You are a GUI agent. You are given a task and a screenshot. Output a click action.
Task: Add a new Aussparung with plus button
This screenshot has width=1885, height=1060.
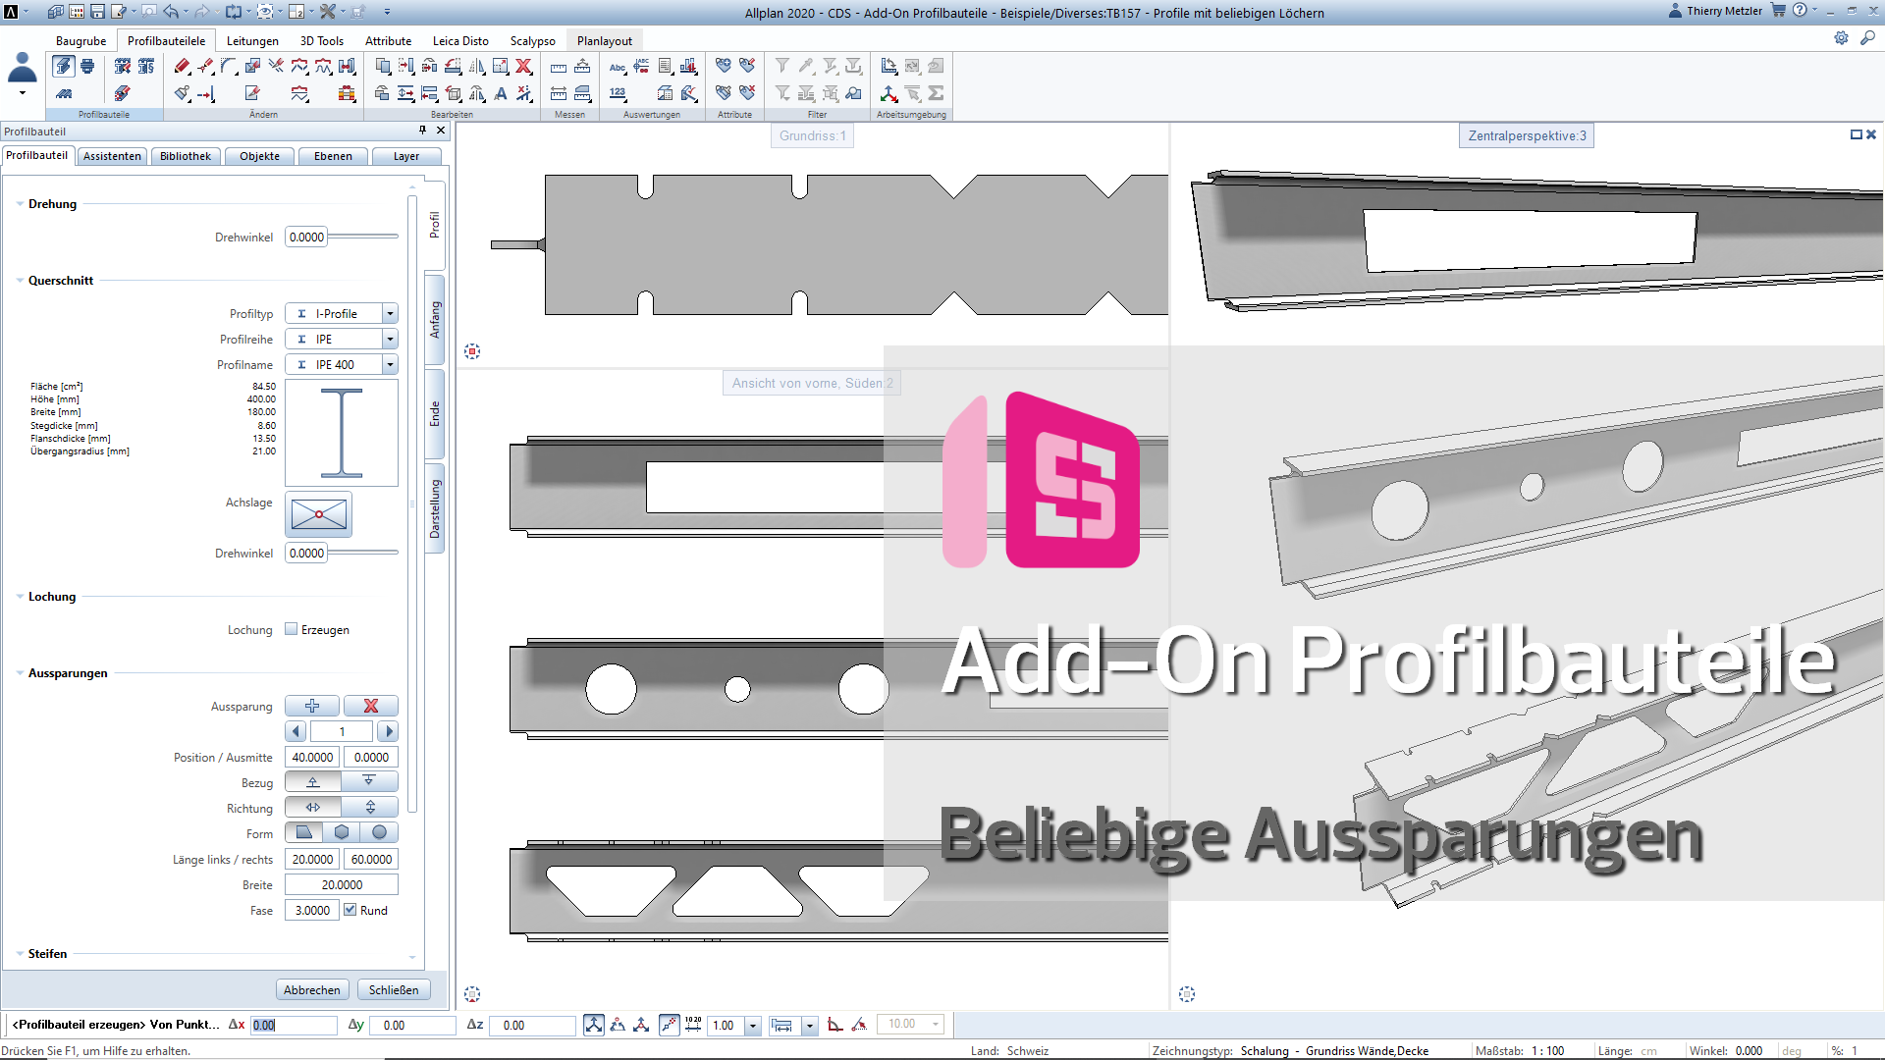312,706
